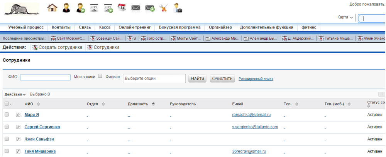Viewport: 386px width, 157px height.
Task: Click the presentation board icon without plus
Action: click(x=94, y=8)
